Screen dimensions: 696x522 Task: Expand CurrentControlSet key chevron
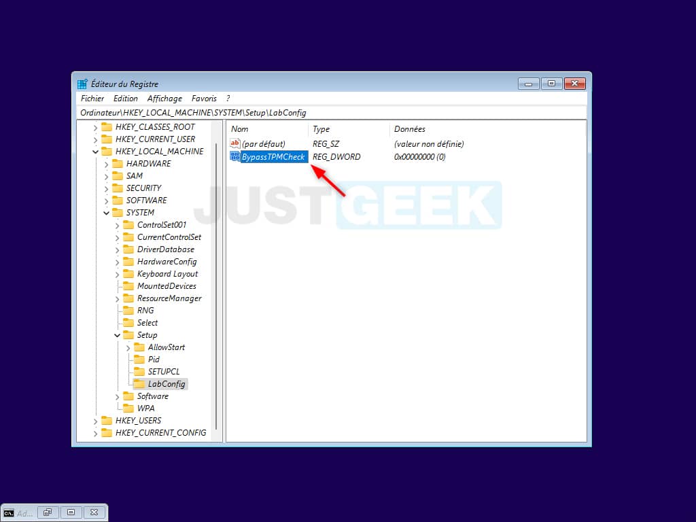117,237
